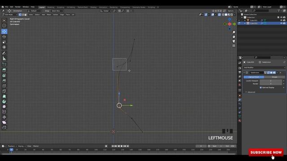Select Catmull-Clark subdivision type
This screenshot has height=161, width=287.
254,77
